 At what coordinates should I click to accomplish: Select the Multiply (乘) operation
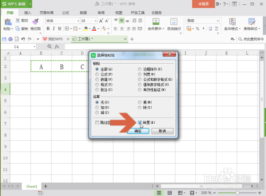coord(140,102)
